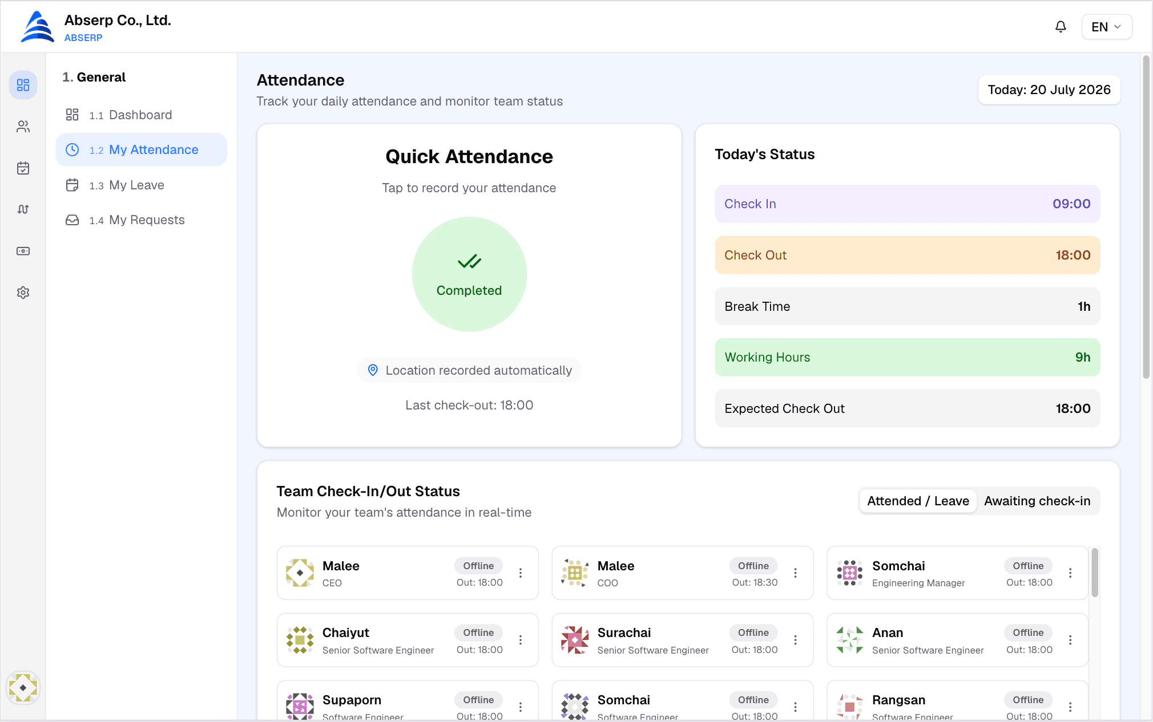This screenshot has width=1153, height=722.
Task: Click the Completed attendance circle button
Action: (469, 274)
